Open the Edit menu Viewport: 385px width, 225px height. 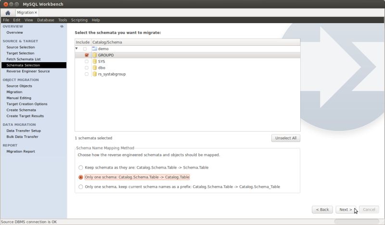17,20
